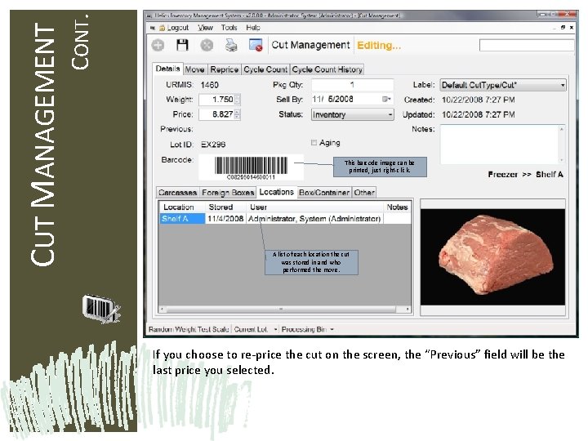This screenshot has height=441, width=588.
Task: Click right arrow of locations list scrollbar
Action: 408,310
